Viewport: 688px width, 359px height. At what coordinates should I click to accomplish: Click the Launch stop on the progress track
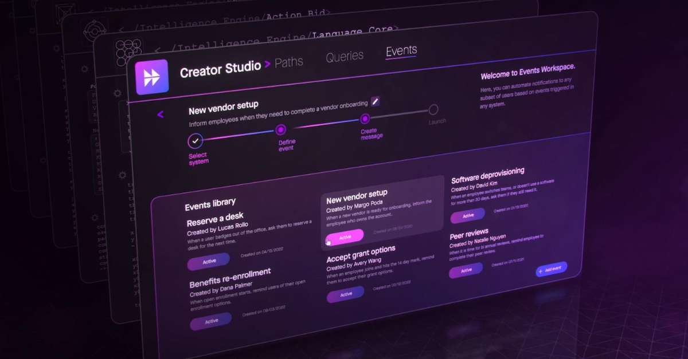pyautogui.click(x=434, y=110)
